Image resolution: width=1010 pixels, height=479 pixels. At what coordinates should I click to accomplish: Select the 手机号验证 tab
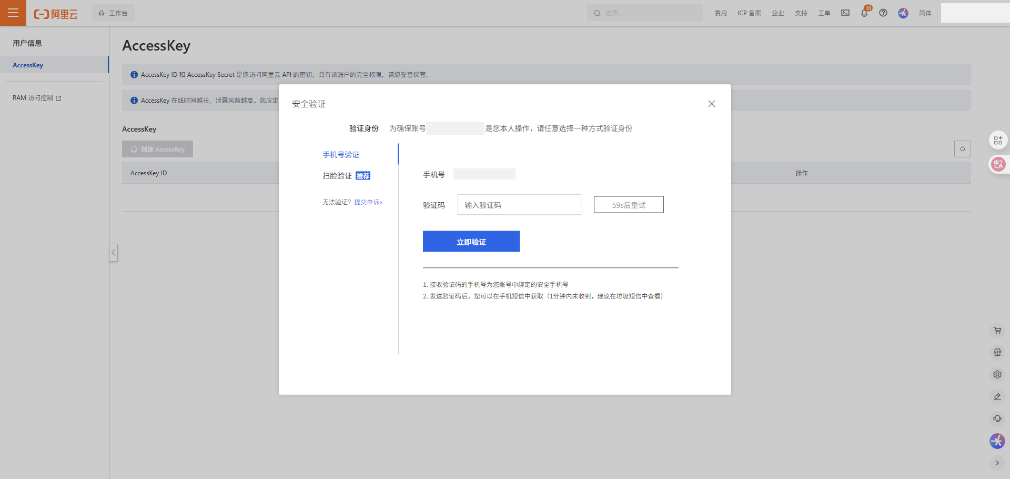point(341,155)
